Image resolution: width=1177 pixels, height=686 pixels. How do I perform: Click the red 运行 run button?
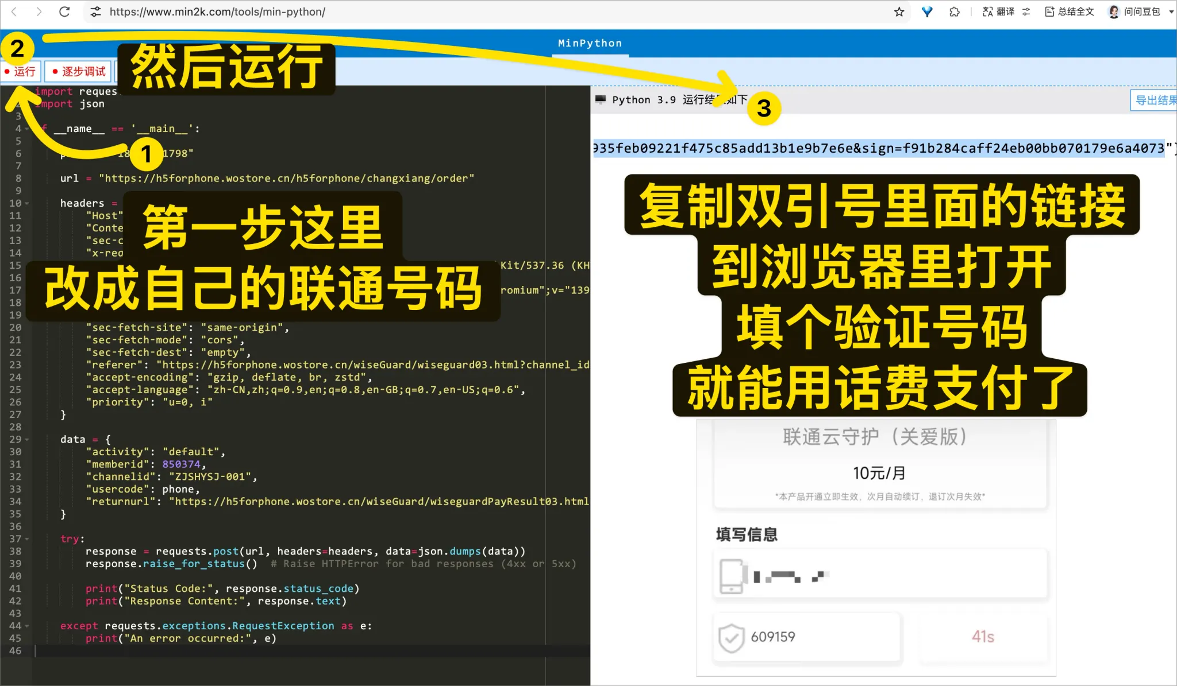[21, 71]
